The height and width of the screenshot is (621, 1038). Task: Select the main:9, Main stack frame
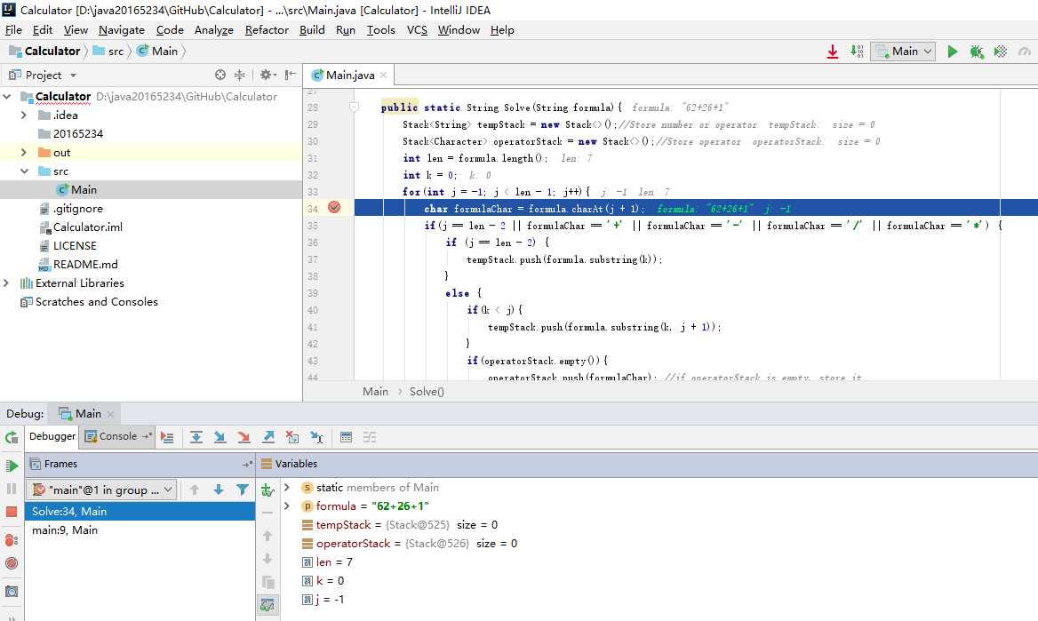[140, 530]
